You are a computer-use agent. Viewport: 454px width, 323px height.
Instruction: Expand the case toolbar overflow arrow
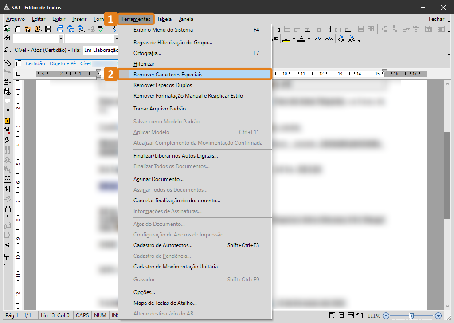pos(359,41)
